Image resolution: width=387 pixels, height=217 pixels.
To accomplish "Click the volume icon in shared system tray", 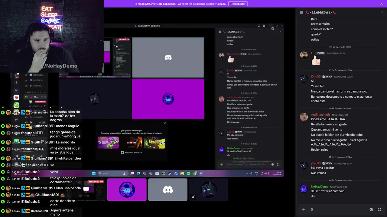I will [x=265, y=174].
